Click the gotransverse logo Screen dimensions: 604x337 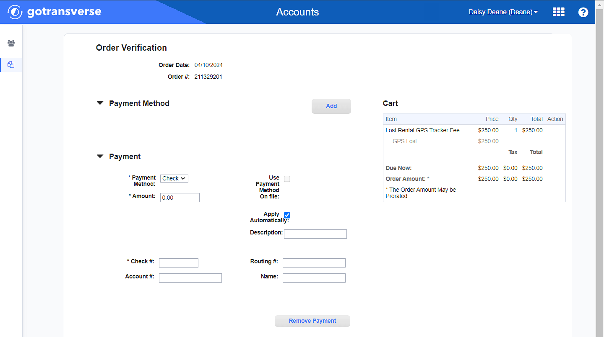coord(55,12)
